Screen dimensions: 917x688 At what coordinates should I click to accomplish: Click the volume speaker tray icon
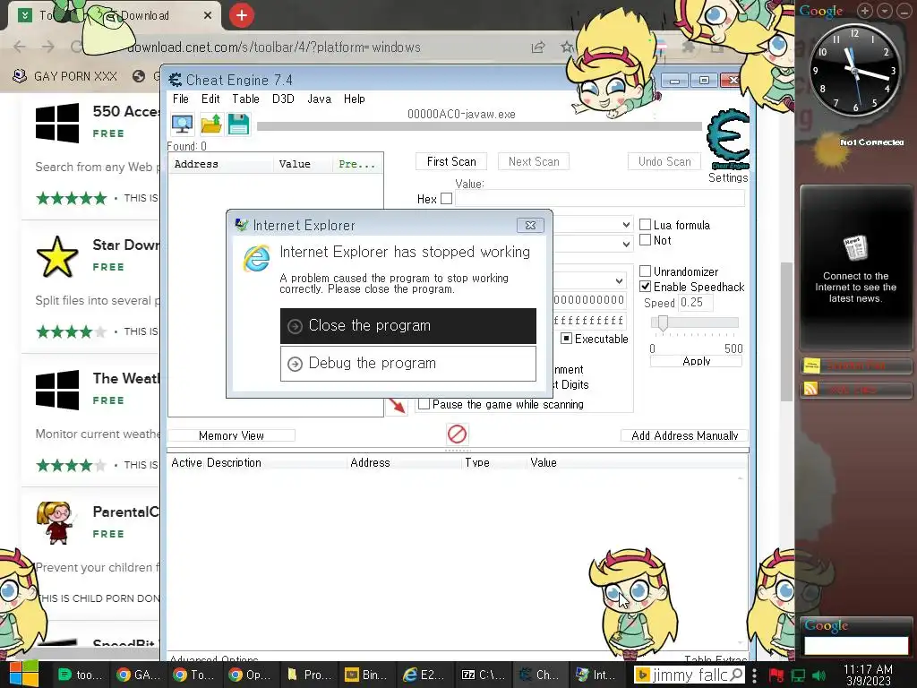[819, 675]
